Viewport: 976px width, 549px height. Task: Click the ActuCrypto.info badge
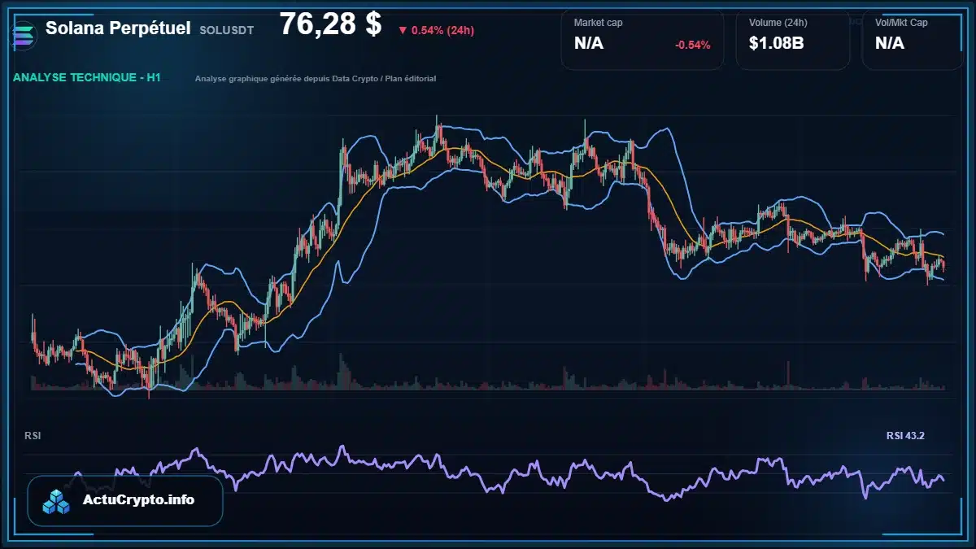[x=125, y=501]
